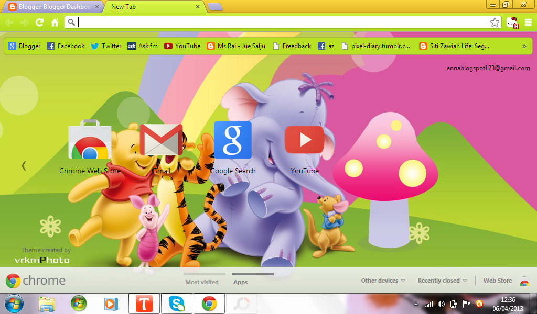Click the annablogspot123@gmail.com account text
This screenshot has width=537, height=314.
488,68
